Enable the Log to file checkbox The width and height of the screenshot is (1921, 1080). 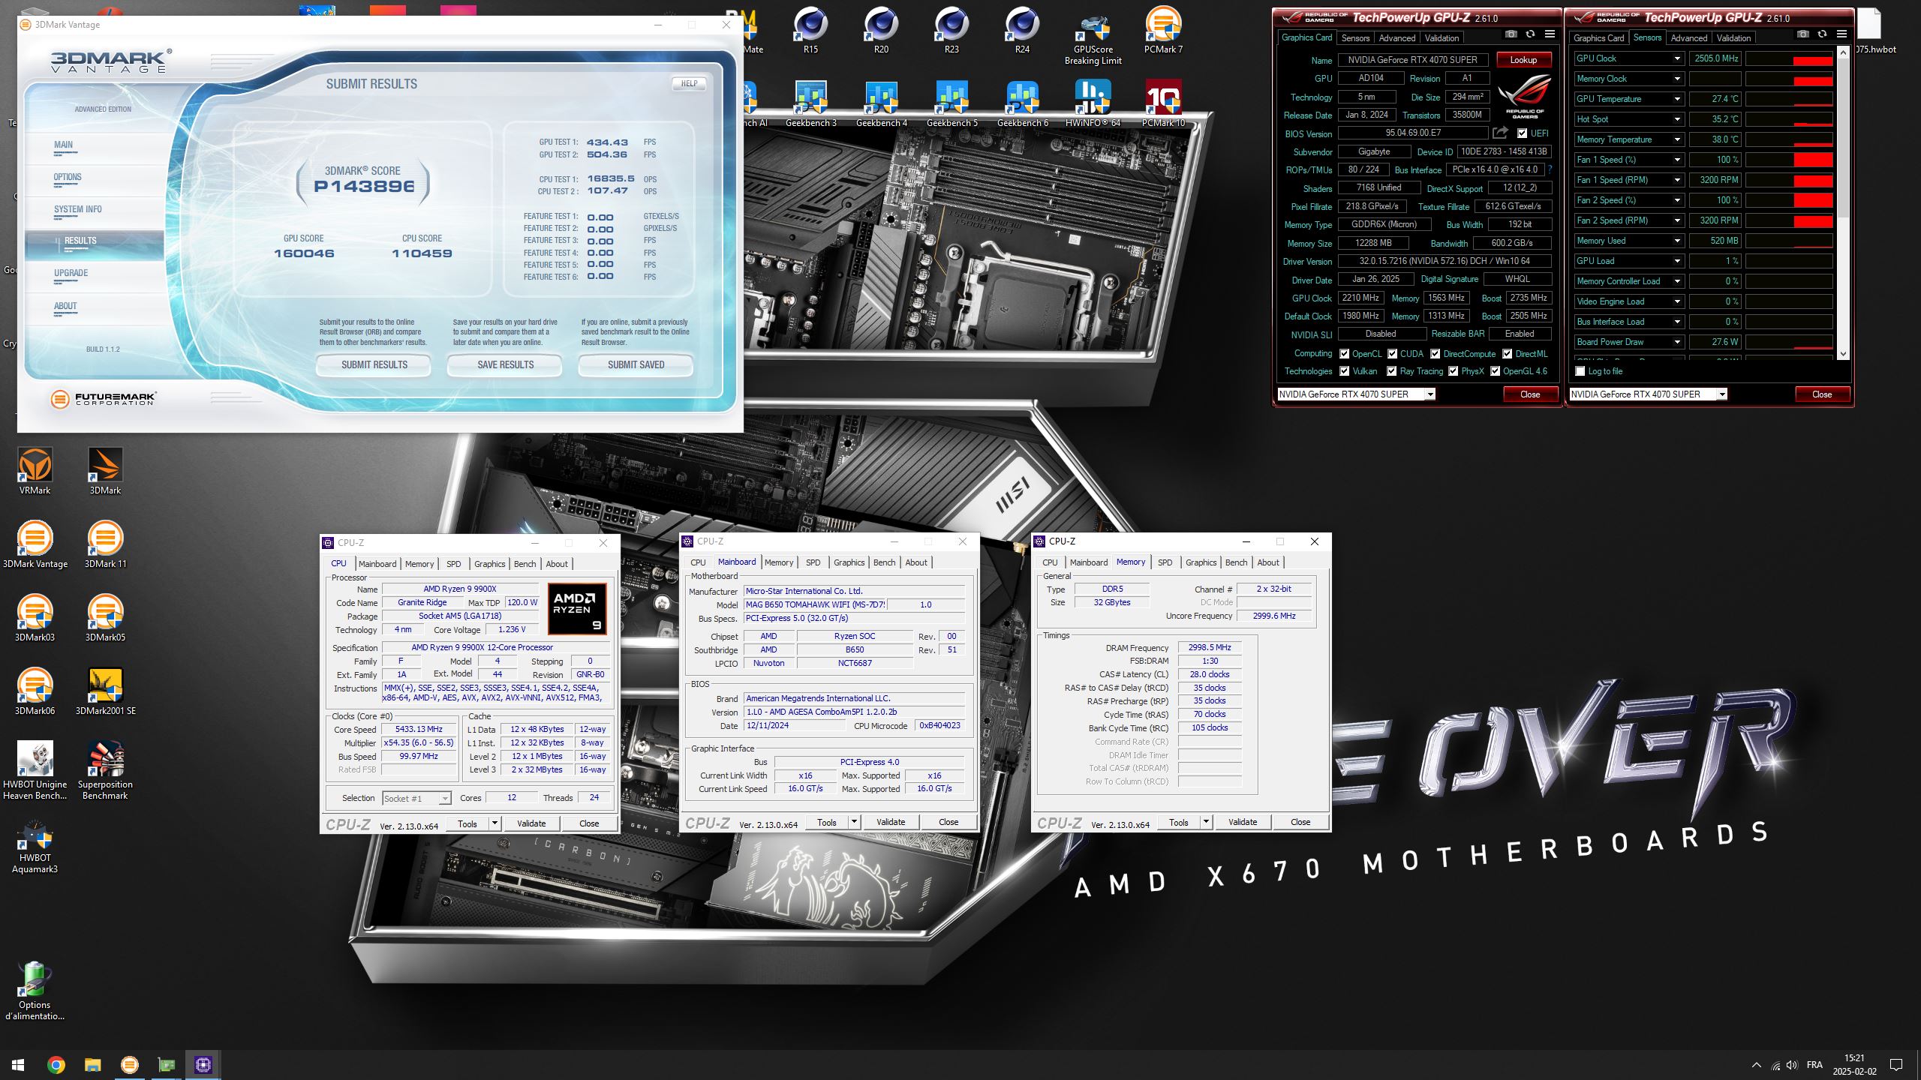(x=1580, y=371)
